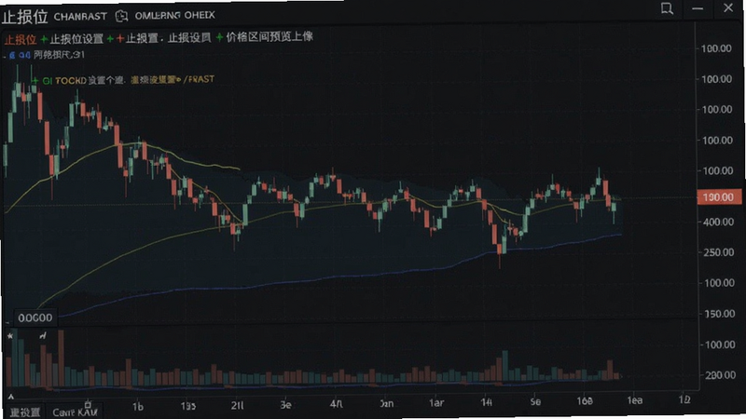Click the green plus before 止损位设置

coord(44,39)
